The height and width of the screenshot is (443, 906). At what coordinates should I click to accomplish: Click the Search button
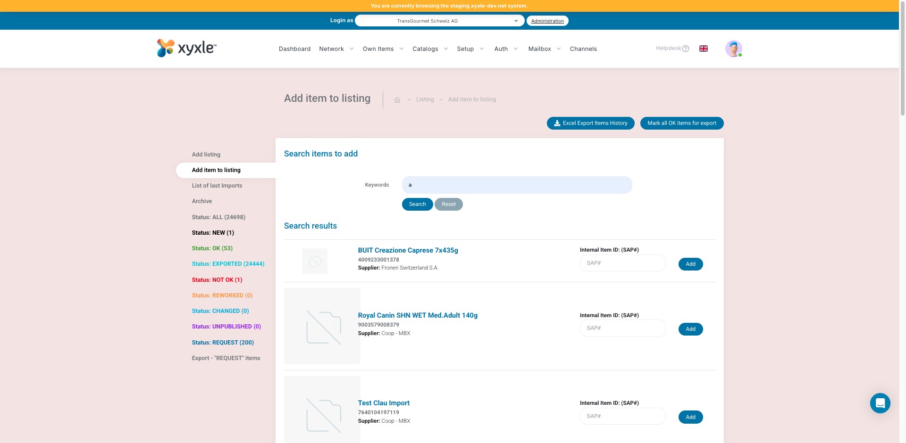click(x=417, y=205)
